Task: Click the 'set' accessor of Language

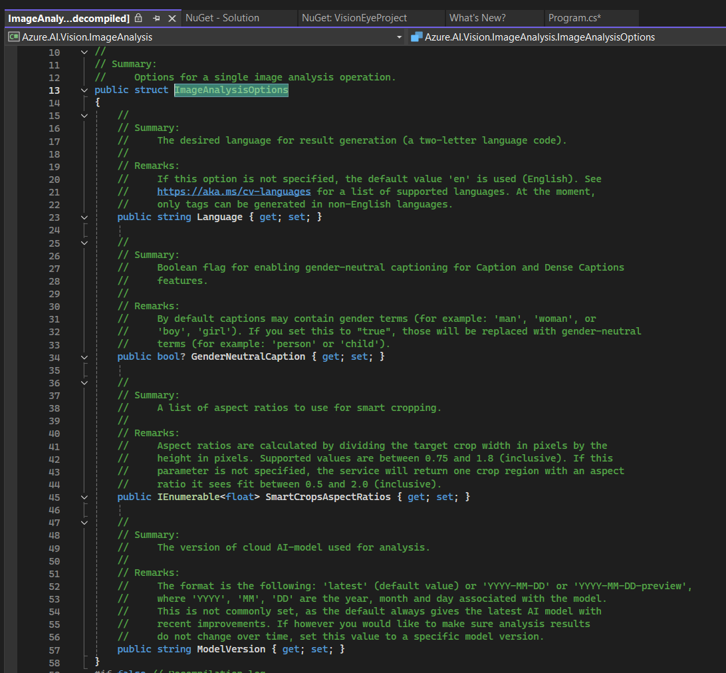Action: tap(297, 217)
